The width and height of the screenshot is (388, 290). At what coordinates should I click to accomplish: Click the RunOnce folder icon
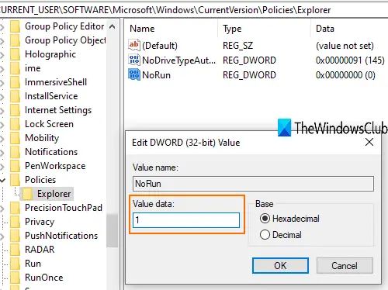(x=15, y=278)
